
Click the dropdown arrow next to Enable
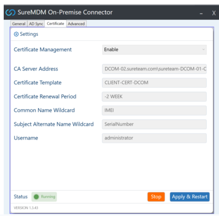[203, 50]
